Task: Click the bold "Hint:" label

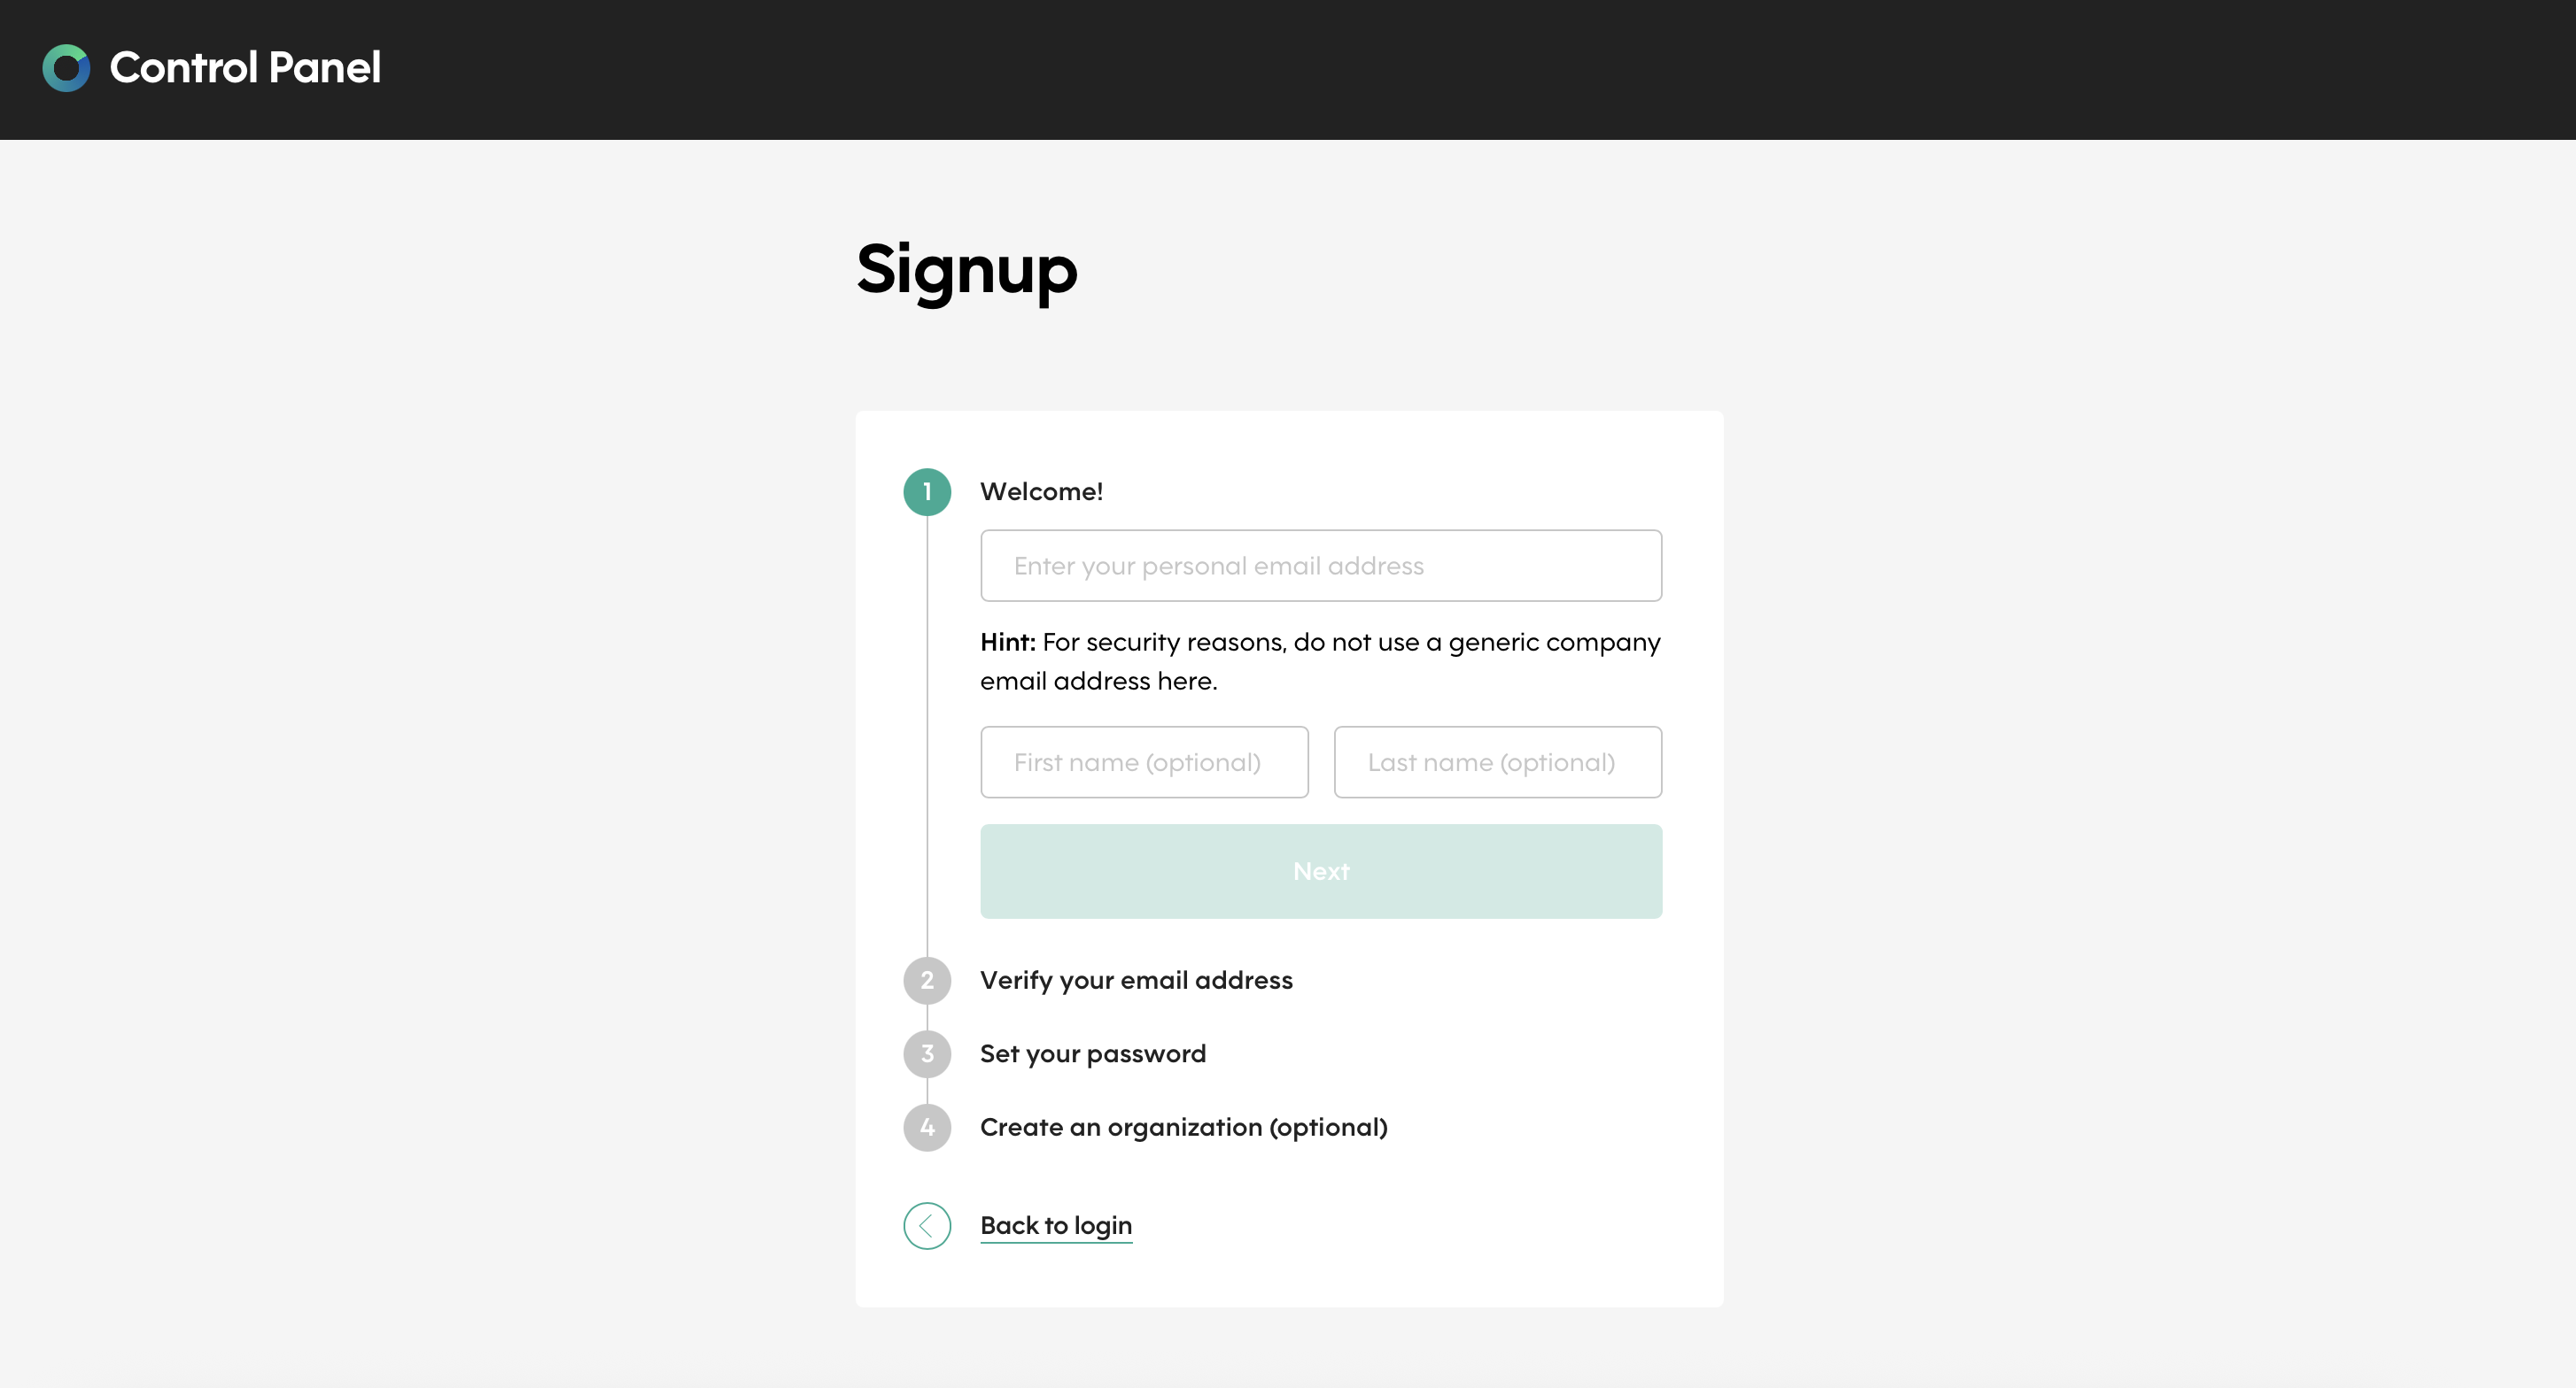Action: (x=1007, y=642)
